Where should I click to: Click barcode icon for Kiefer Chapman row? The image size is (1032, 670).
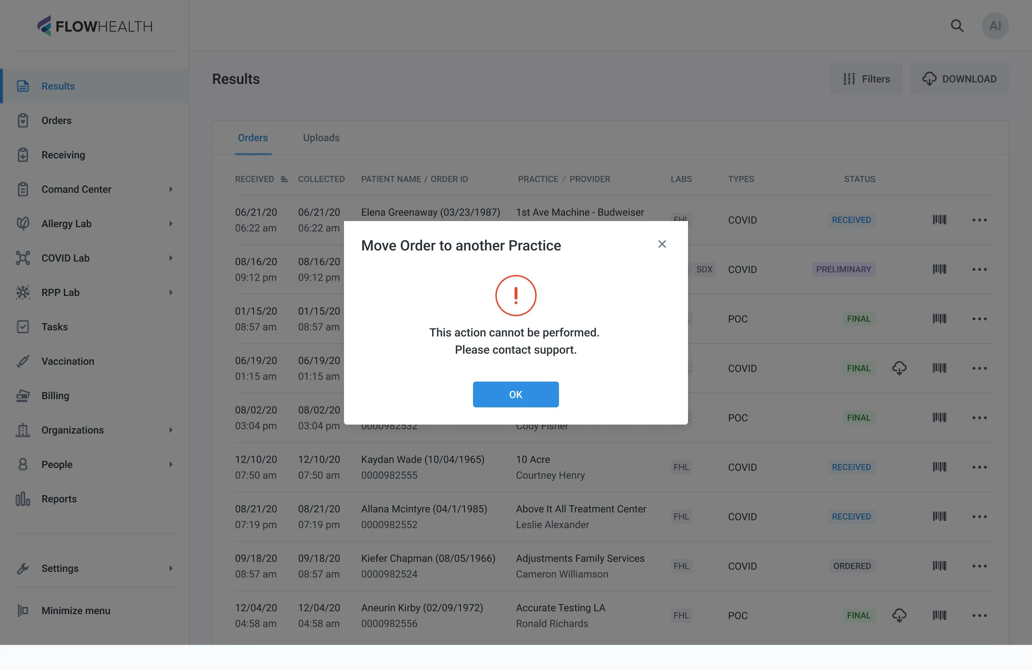click(x=939, y=566)
